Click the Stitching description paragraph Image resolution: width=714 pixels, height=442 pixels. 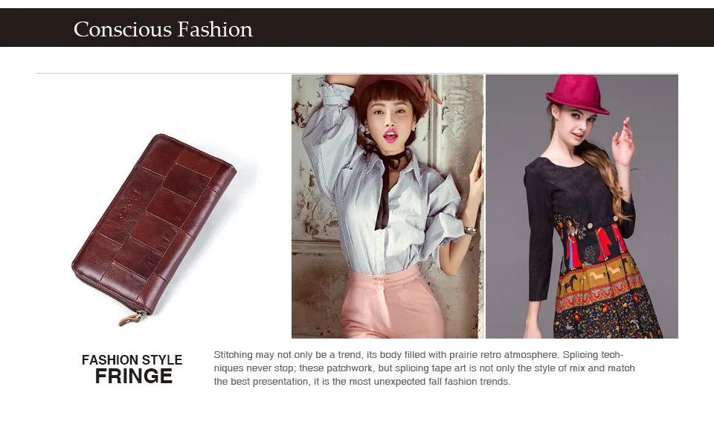tap(425, 368)
